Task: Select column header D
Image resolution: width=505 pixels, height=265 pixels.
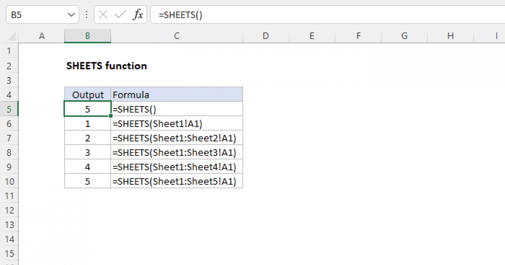Action: 266,36
